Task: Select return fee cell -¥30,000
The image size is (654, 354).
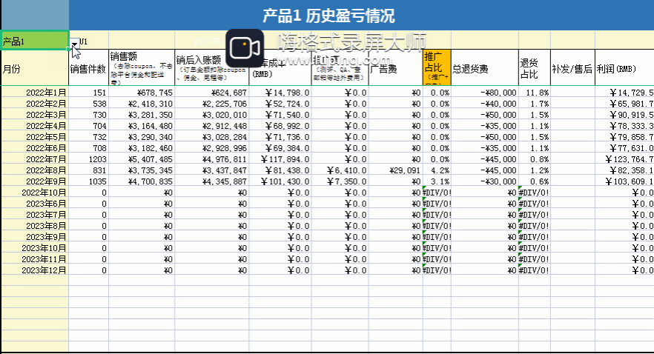Action: click(485, 181)
